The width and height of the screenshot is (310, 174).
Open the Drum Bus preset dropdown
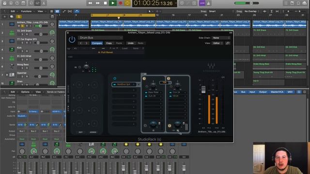click(x=100, y=38)
